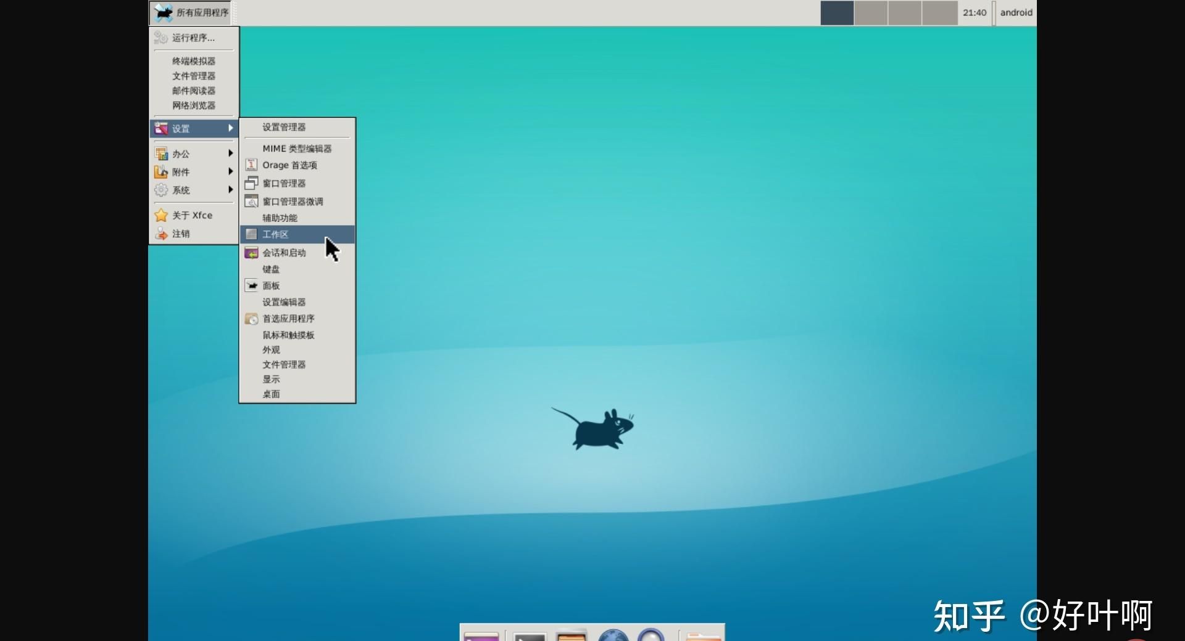Switch to the first dark workspace
This screenshot has height=641, width=1185.
click(837, 13)
